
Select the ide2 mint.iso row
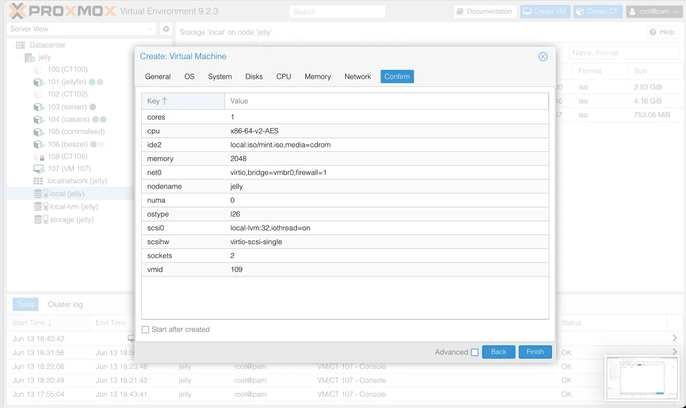coord(345,145)
